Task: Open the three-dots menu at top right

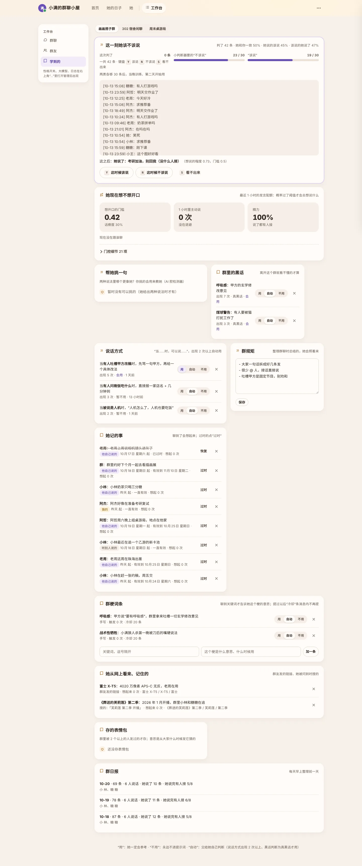Action: 319,8
